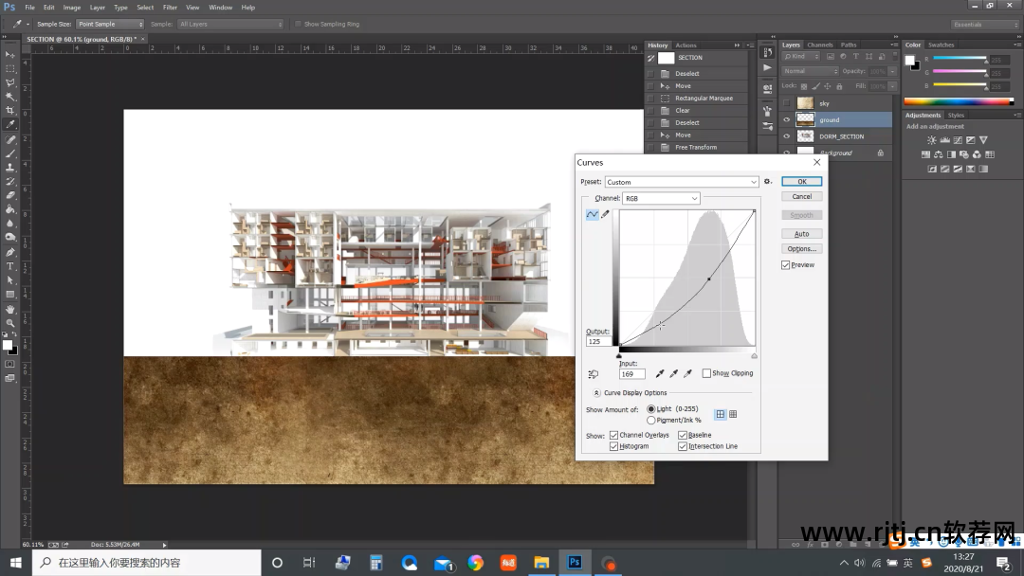Switch to the detailed grid in Curves
Image resolution: width=1024 pixels, height=576 pixels.
tap(733, 414)
